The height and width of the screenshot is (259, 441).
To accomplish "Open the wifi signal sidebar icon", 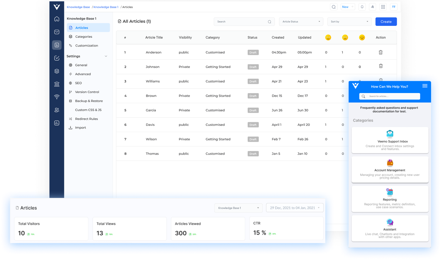I will pyautogui.click(x=57, y=97).
